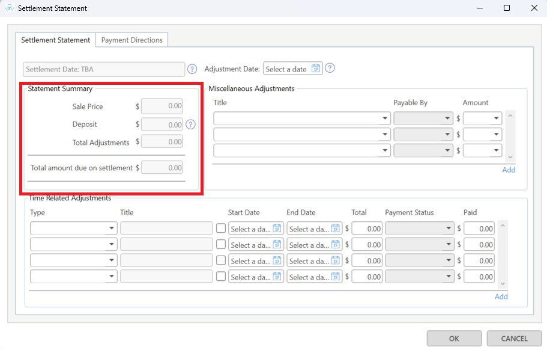This screenshot has height=350, width=547.
Task: Click the OK button
Action: coord(454,339)
